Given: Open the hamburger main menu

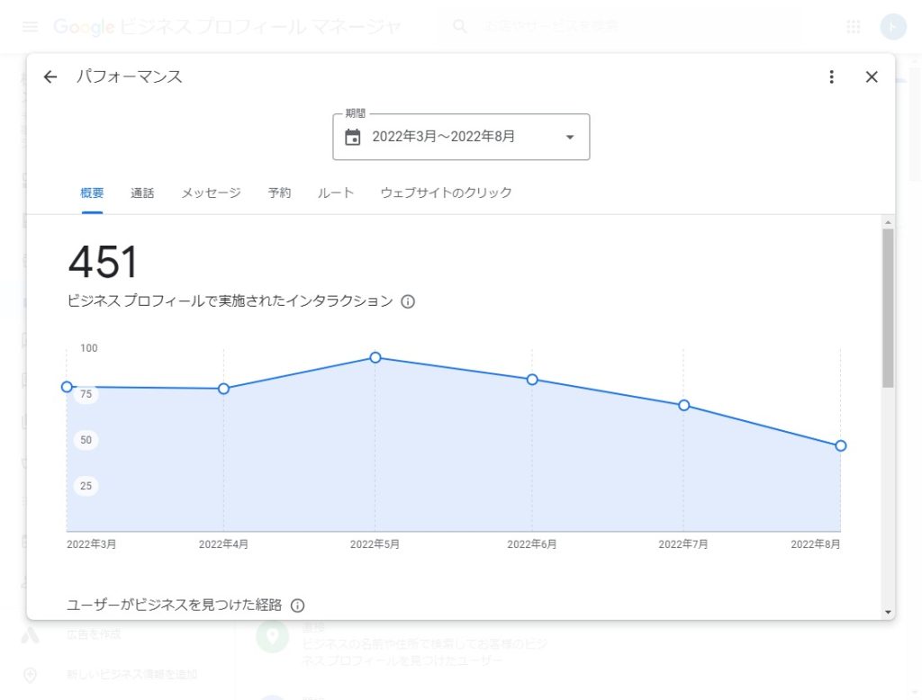Looking at the screenshot, I should [31, 27].
